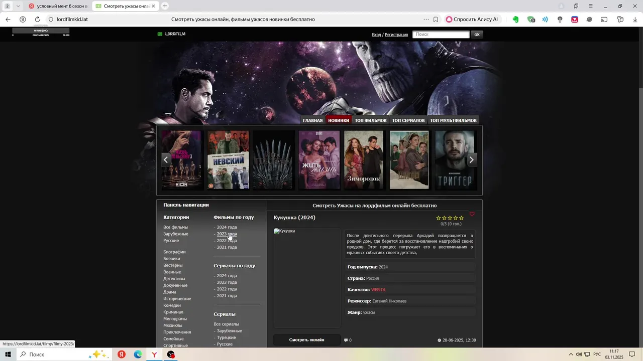Viewport: 643px width, 361px height.
Task: Open the Все фильмы category
Action: coord(175,227)
